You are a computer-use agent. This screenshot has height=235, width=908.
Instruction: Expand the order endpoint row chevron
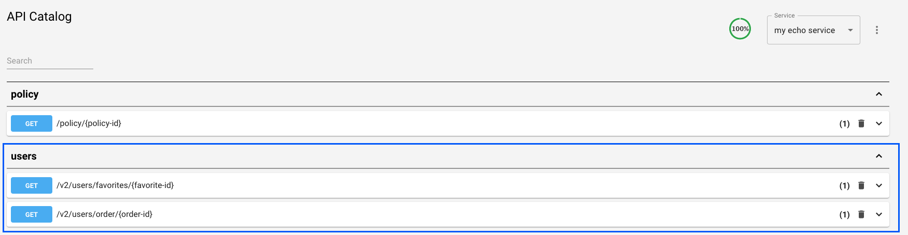(x=879, y=214)
